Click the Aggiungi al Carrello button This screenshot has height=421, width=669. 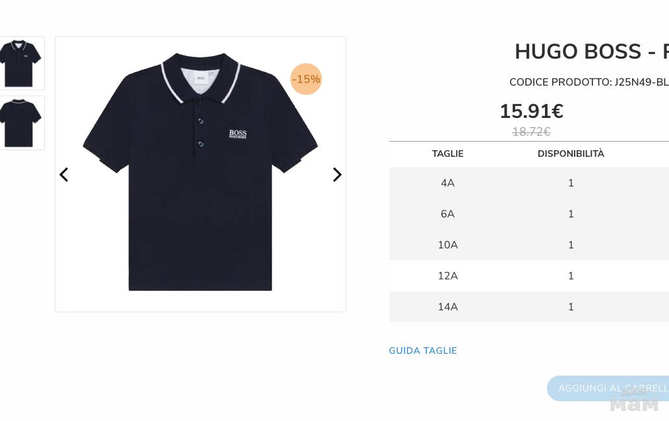coord(608,388)
